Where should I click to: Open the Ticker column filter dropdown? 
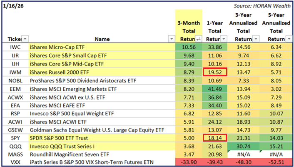click(25, 39)
